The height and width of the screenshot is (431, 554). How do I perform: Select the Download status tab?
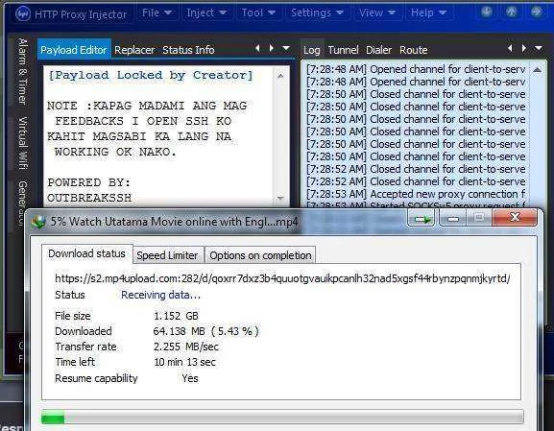coord(87,253)
